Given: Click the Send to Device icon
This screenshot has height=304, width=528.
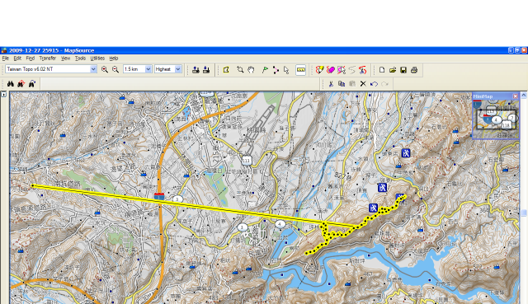Looking at the screenshot, I should point(196,70).
